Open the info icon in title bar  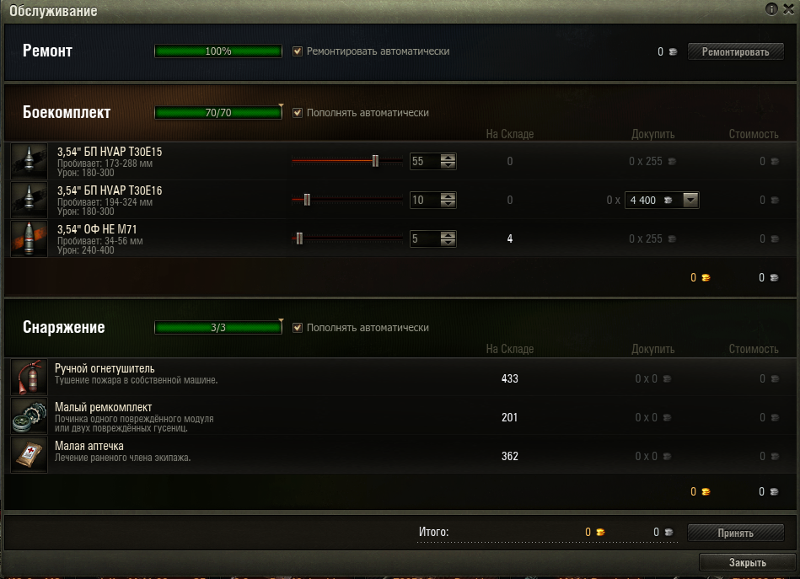pyautogui.click(x=771, y=9)
